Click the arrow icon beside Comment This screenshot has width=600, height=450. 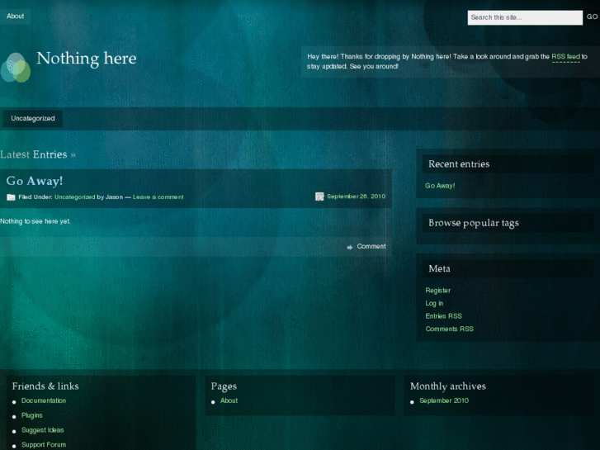pyautogui.click(x=350, y=247)
